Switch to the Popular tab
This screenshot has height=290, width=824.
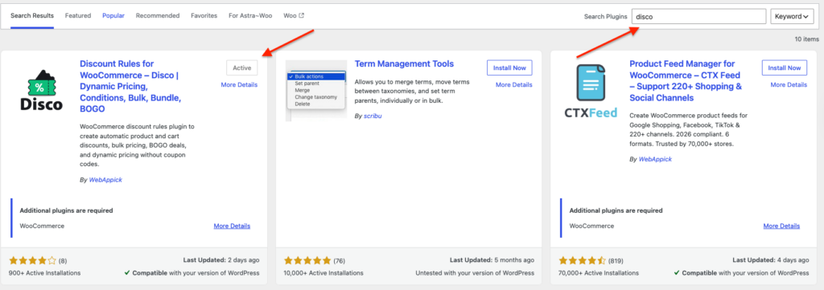(113, 16)
